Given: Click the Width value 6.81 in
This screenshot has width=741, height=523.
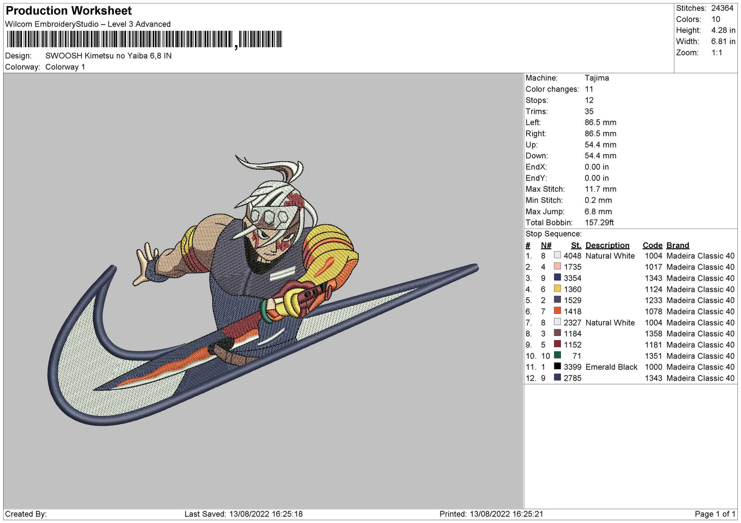Looking at the screenshot, I should (x=723, y=41).
